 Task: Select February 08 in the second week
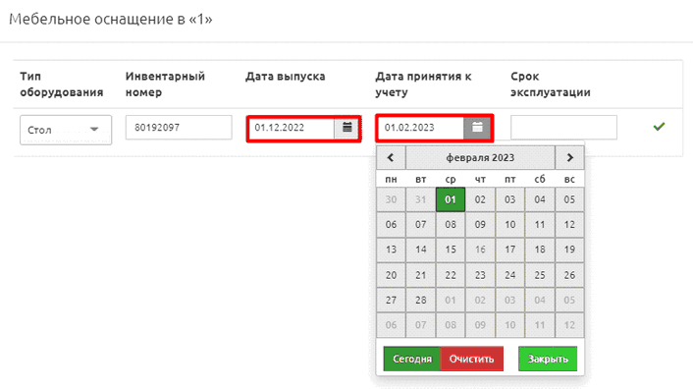point(451,225)
